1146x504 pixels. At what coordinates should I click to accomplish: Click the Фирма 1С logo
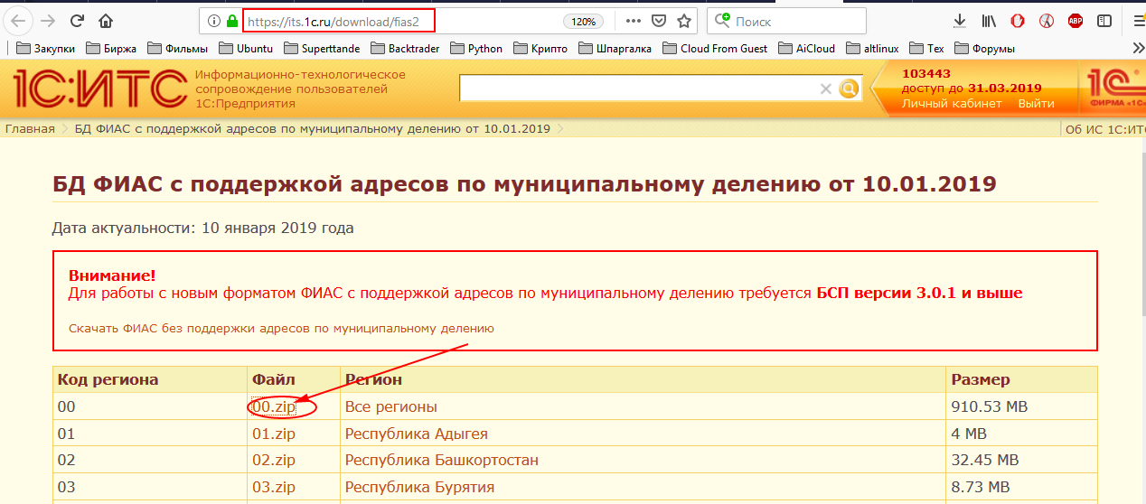coord(1116,89)
